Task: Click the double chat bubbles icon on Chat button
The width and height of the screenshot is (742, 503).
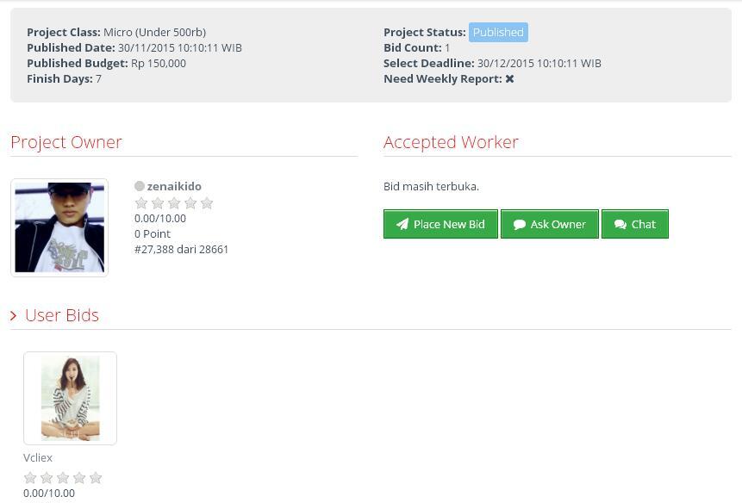Action: [619, 224]
